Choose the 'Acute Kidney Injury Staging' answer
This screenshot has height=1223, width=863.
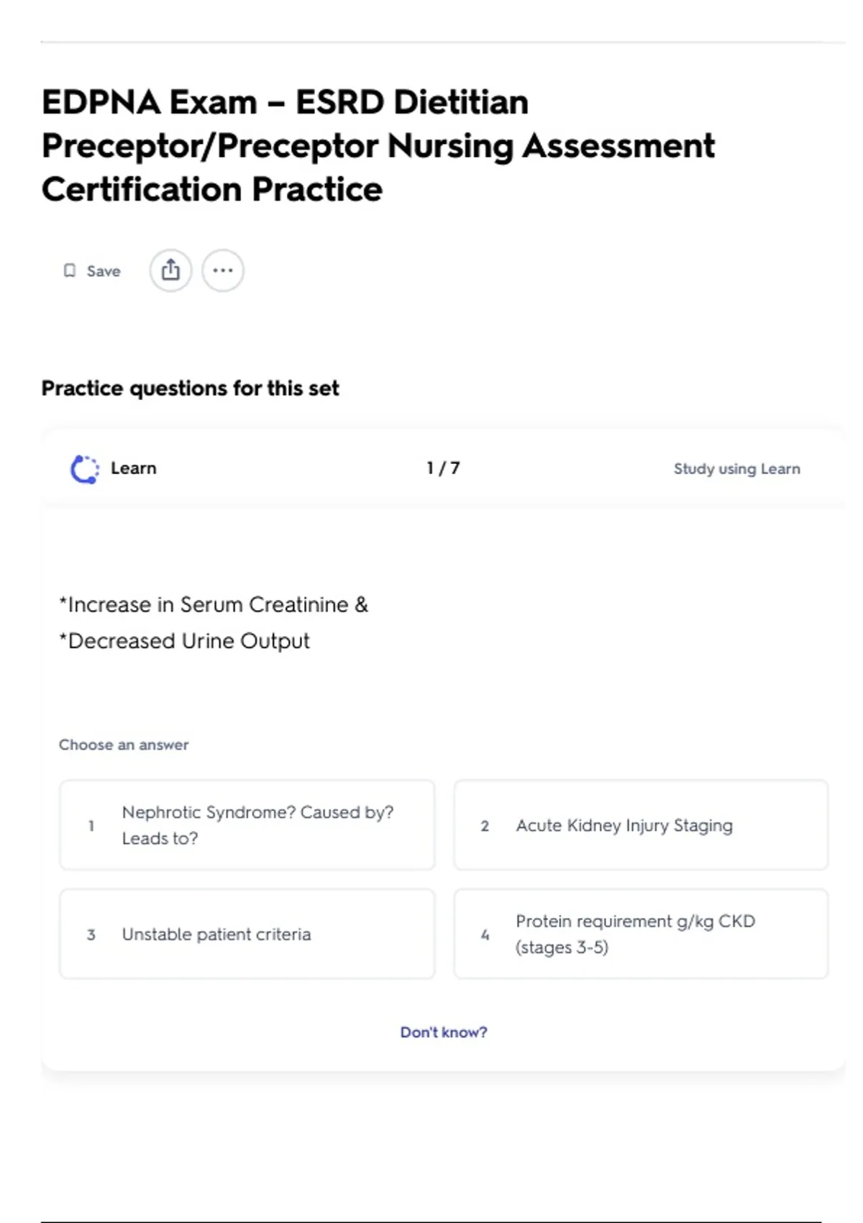[x=641, y=825]
